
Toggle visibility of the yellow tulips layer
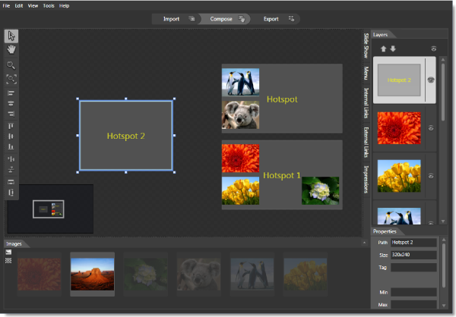pyautogui.click(x=430, y=175)
